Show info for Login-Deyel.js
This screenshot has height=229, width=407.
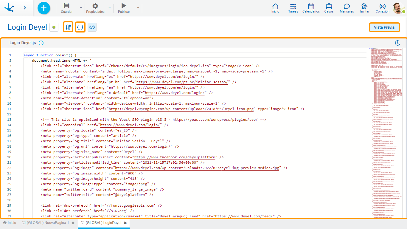tap(41, 43)
